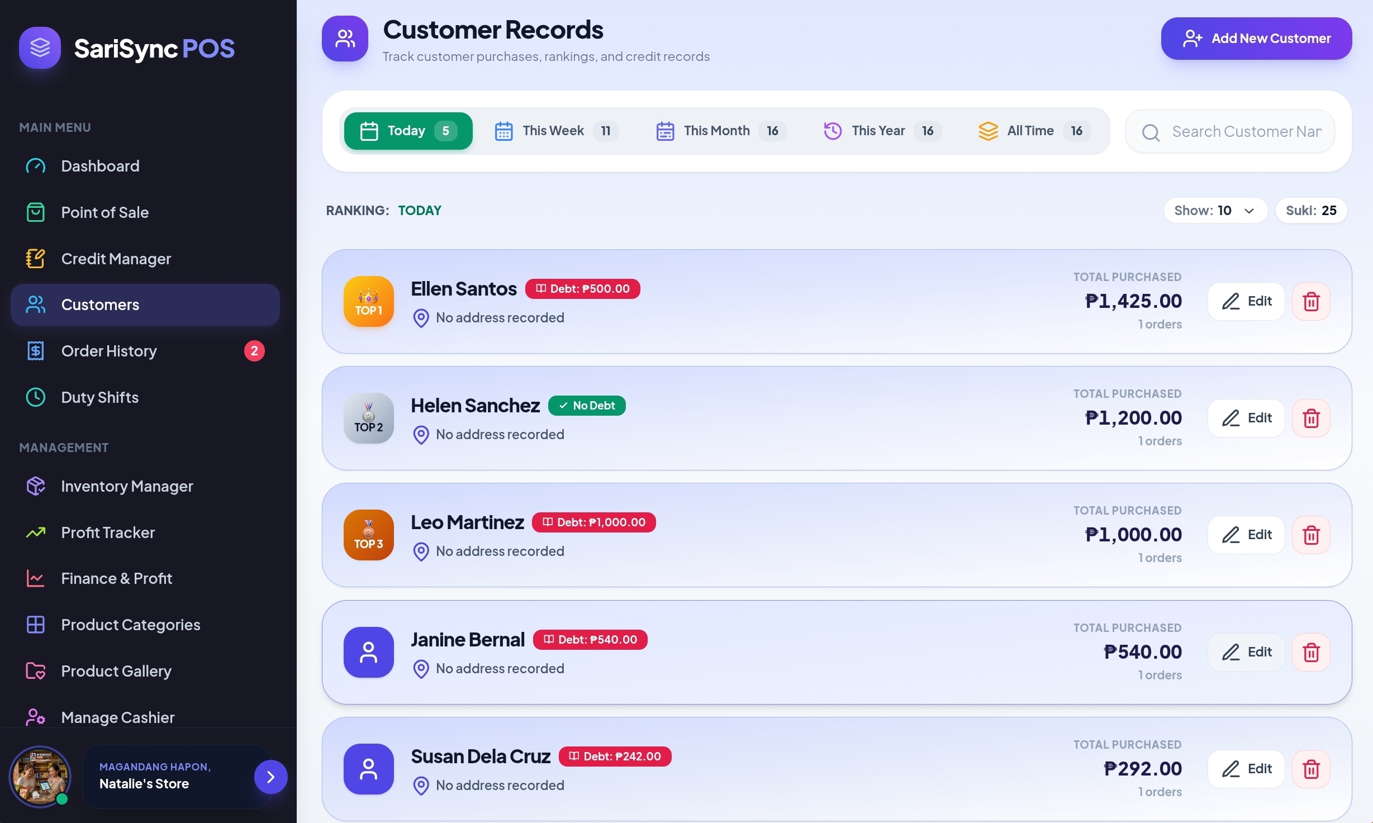This screenshot has height=823, width=1373.
Task: Click Janine Bernal Debt ₱540.00 tag
Action: pyautogui.click(x=590, y=640)
